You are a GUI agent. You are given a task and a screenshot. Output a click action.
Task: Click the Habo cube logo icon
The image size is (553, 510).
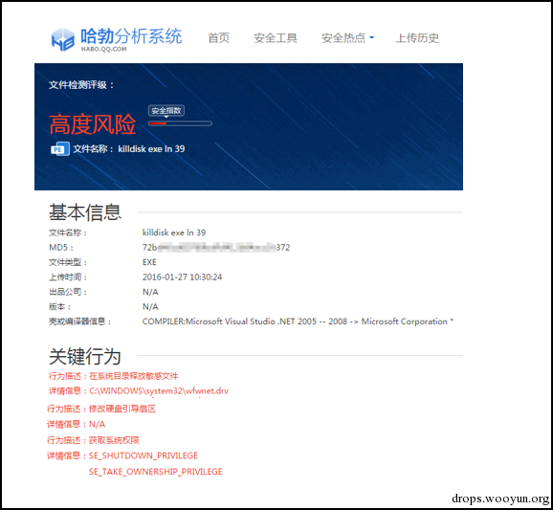coord(63,39)
